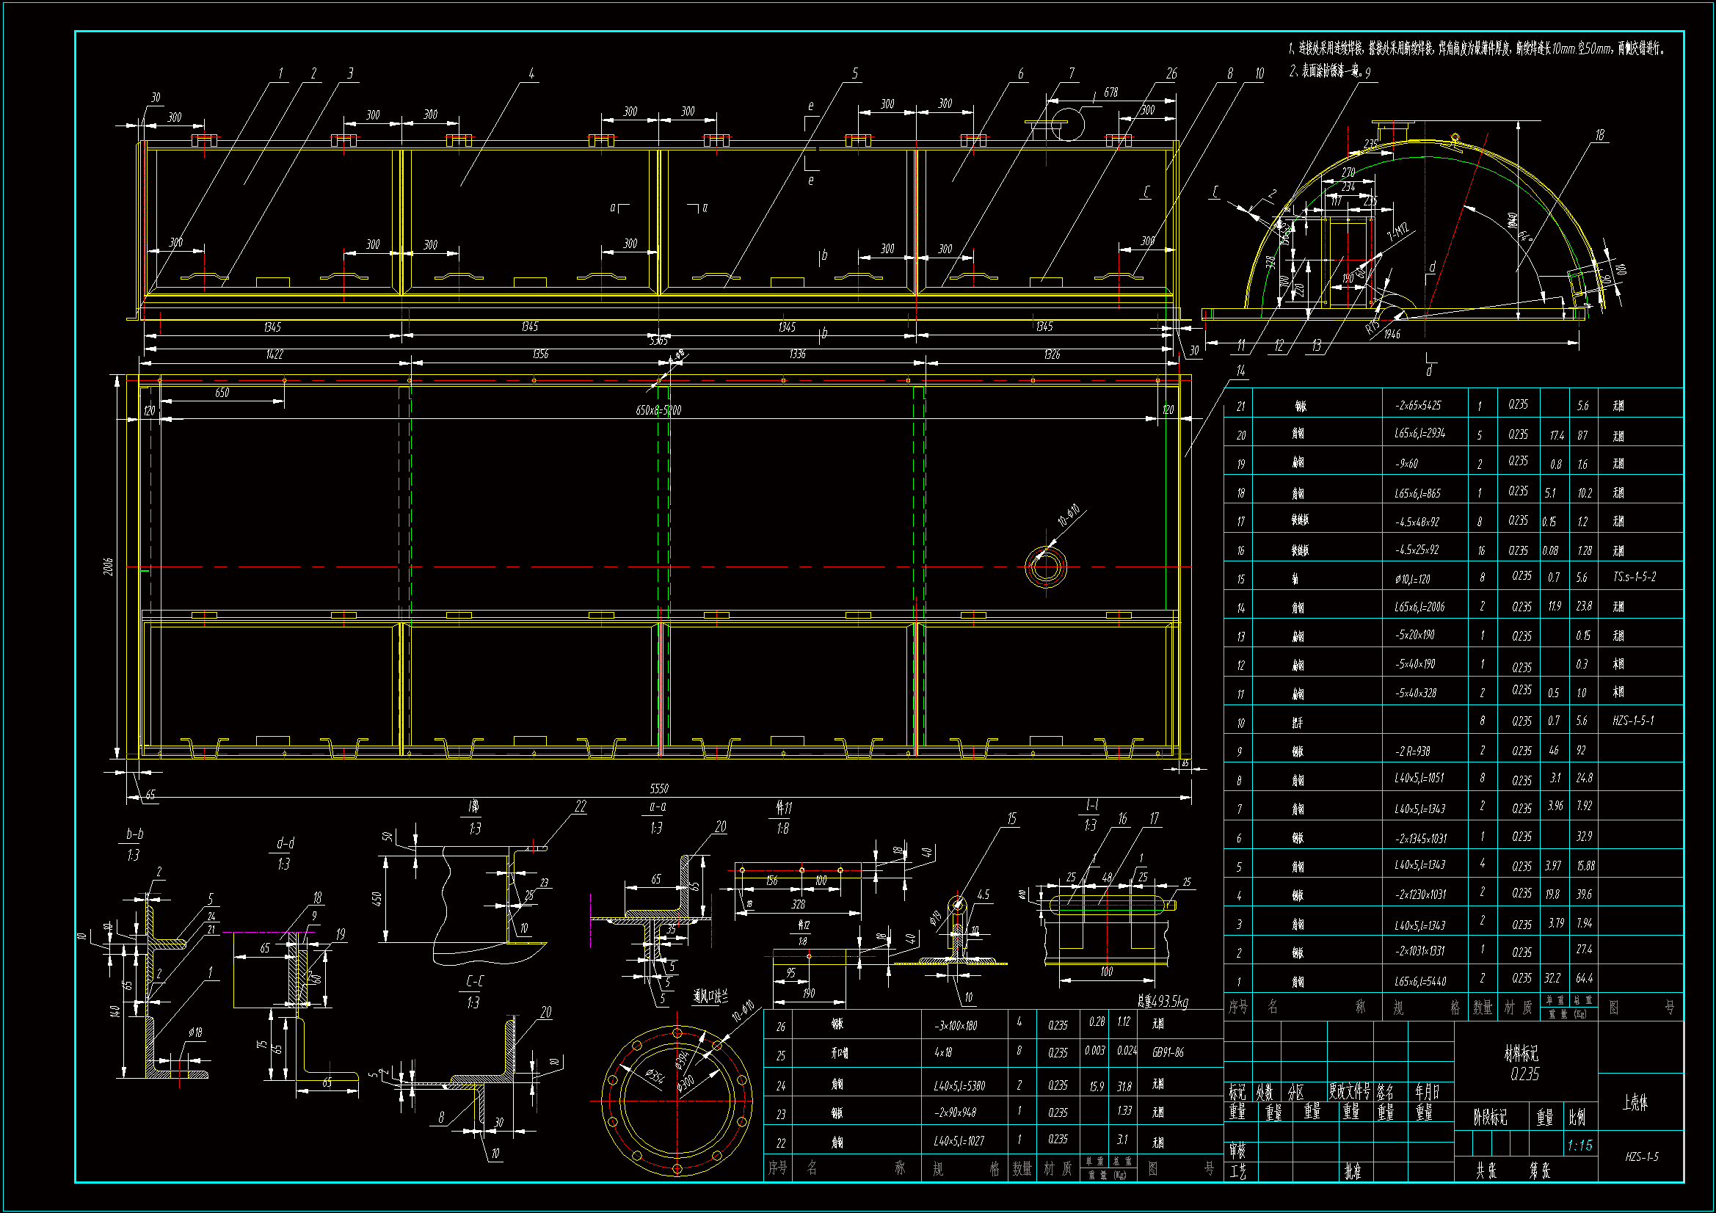Select the Q235 material mark in title block
Screen dimensions: 1716x1213
[1524, 1074]
